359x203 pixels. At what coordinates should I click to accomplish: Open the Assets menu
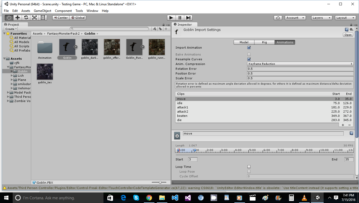pos(26,11)
